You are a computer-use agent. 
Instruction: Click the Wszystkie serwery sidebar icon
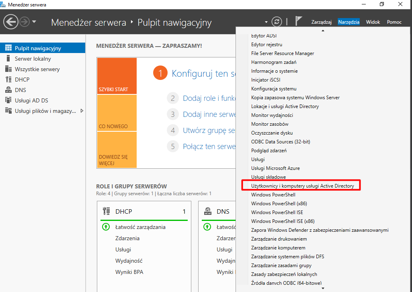(x=8, y=69)
